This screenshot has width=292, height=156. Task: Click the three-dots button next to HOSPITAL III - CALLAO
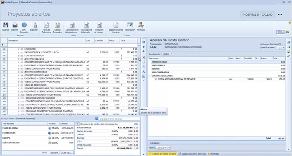tap(280, 15)
